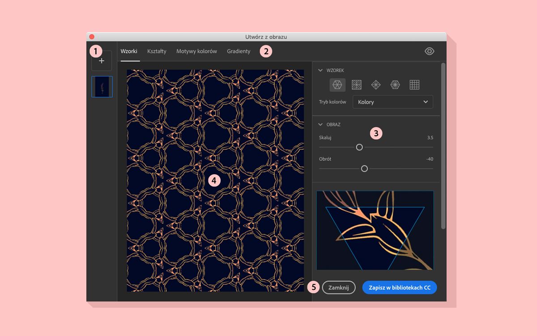
Task: Open the Tryb kolorów dropdown
Action: coord(393,102)
